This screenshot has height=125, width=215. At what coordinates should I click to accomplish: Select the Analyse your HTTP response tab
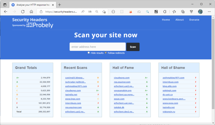tap(33, 5)
